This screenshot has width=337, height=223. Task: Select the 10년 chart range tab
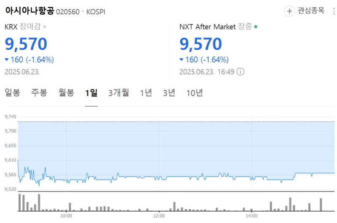(195, 93)
